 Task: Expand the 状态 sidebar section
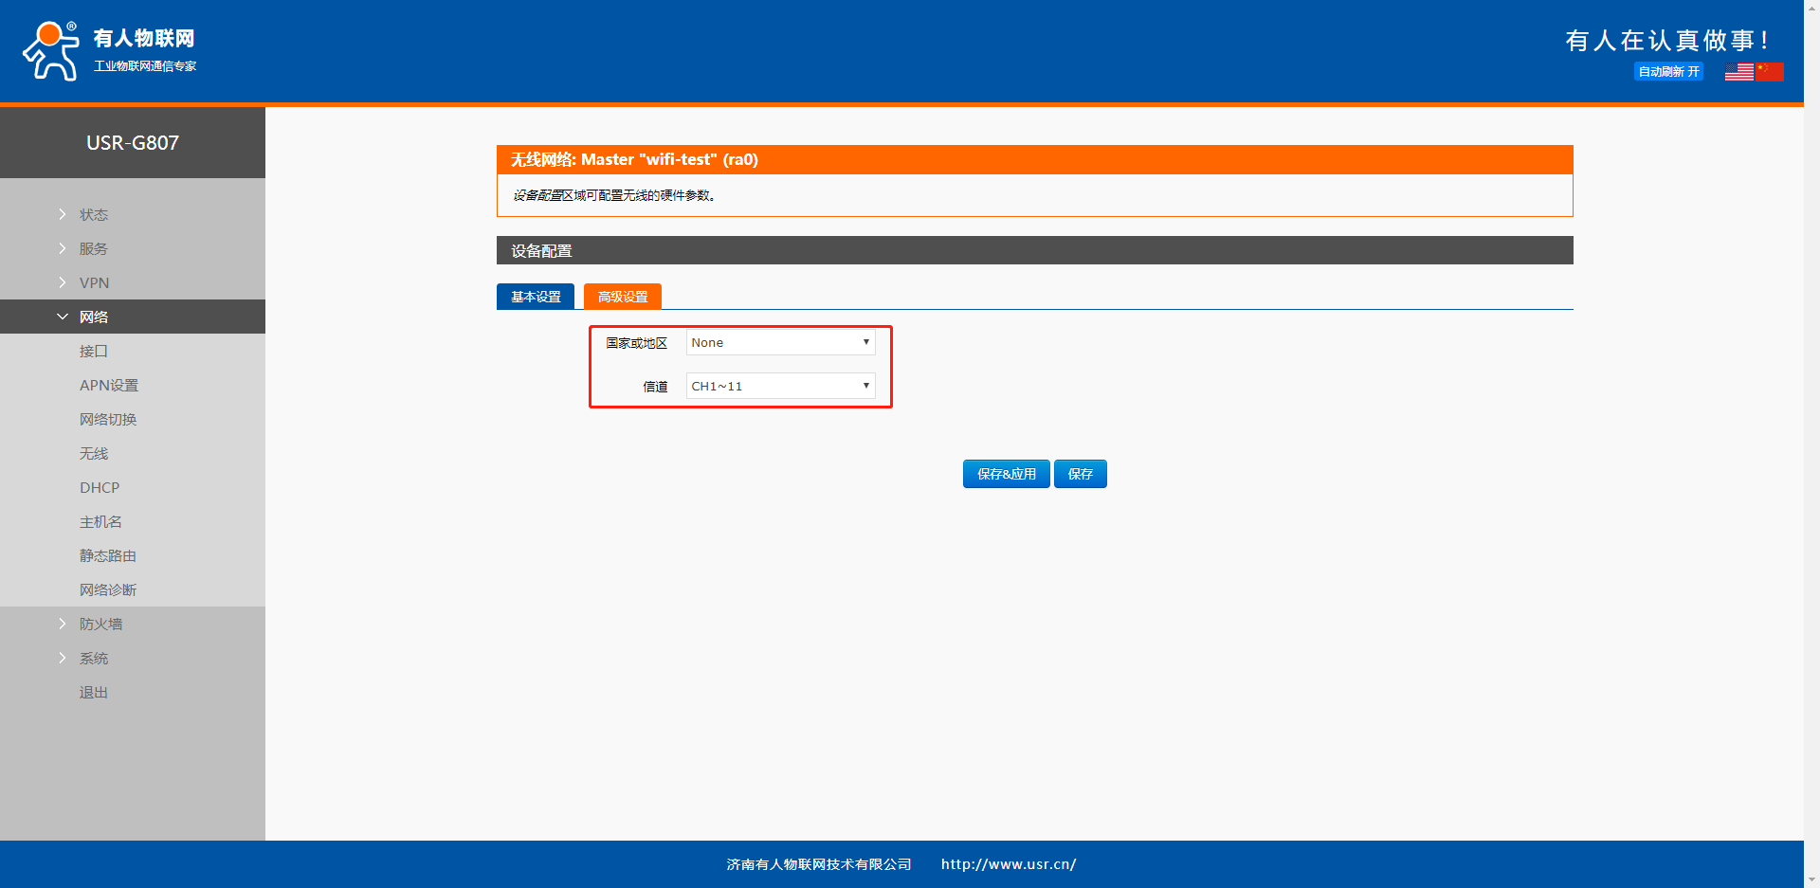coord(94,215)
